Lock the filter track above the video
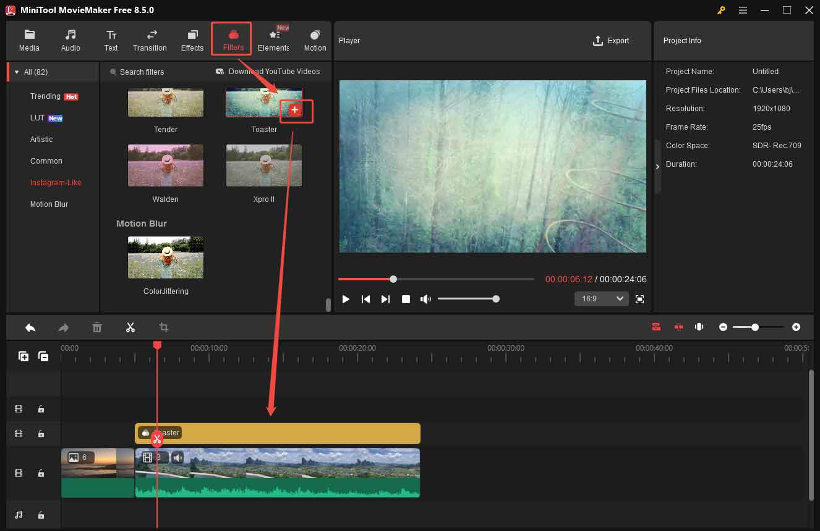 coord(41,433)
